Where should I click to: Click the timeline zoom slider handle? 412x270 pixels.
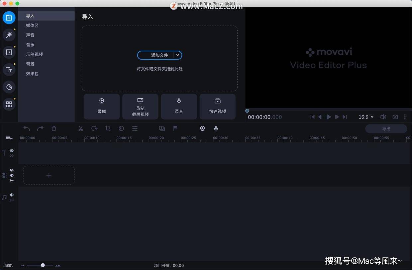tap(43, 265)
